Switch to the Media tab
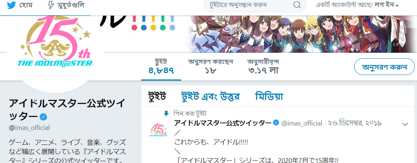Screen dimensions: 417x163 [269, 96]
